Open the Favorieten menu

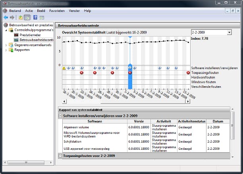pyautogui.click(x=57, y=11)
